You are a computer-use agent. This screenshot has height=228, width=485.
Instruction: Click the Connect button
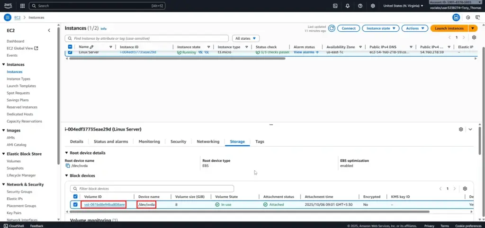(x=348, y=28)
